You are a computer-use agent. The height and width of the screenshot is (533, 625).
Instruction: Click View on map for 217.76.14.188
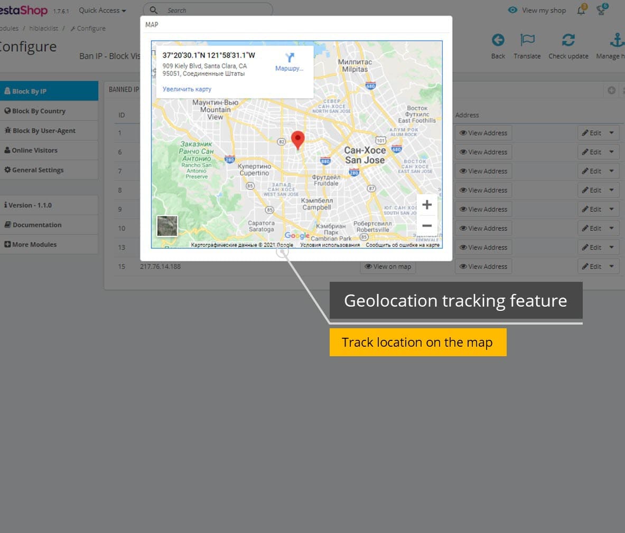coord(388,266)
